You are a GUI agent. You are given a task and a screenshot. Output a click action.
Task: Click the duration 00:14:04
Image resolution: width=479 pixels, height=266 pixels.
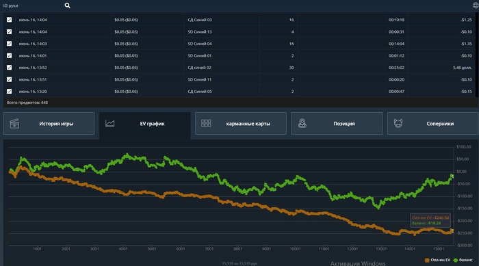pos(396,44)
